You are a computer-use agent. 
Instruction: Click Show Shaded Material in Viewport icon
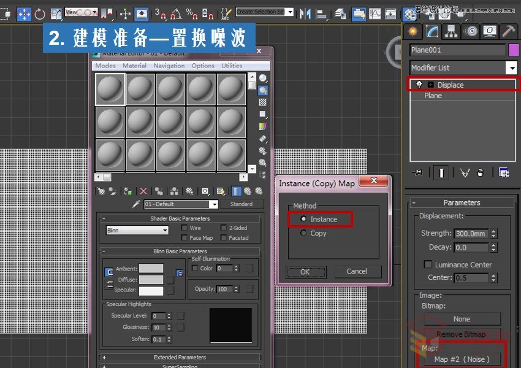[221, 191]
